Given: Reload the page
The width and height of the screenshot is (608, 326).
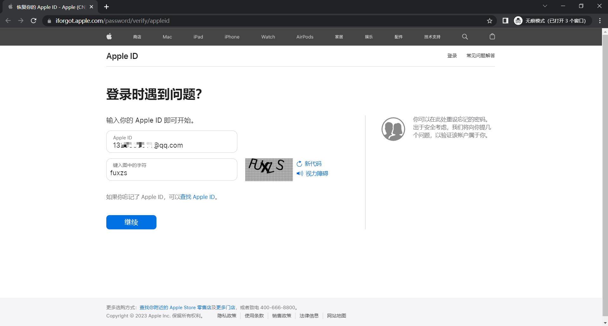Looking at the screenshot, I should [x=33, y=21].
